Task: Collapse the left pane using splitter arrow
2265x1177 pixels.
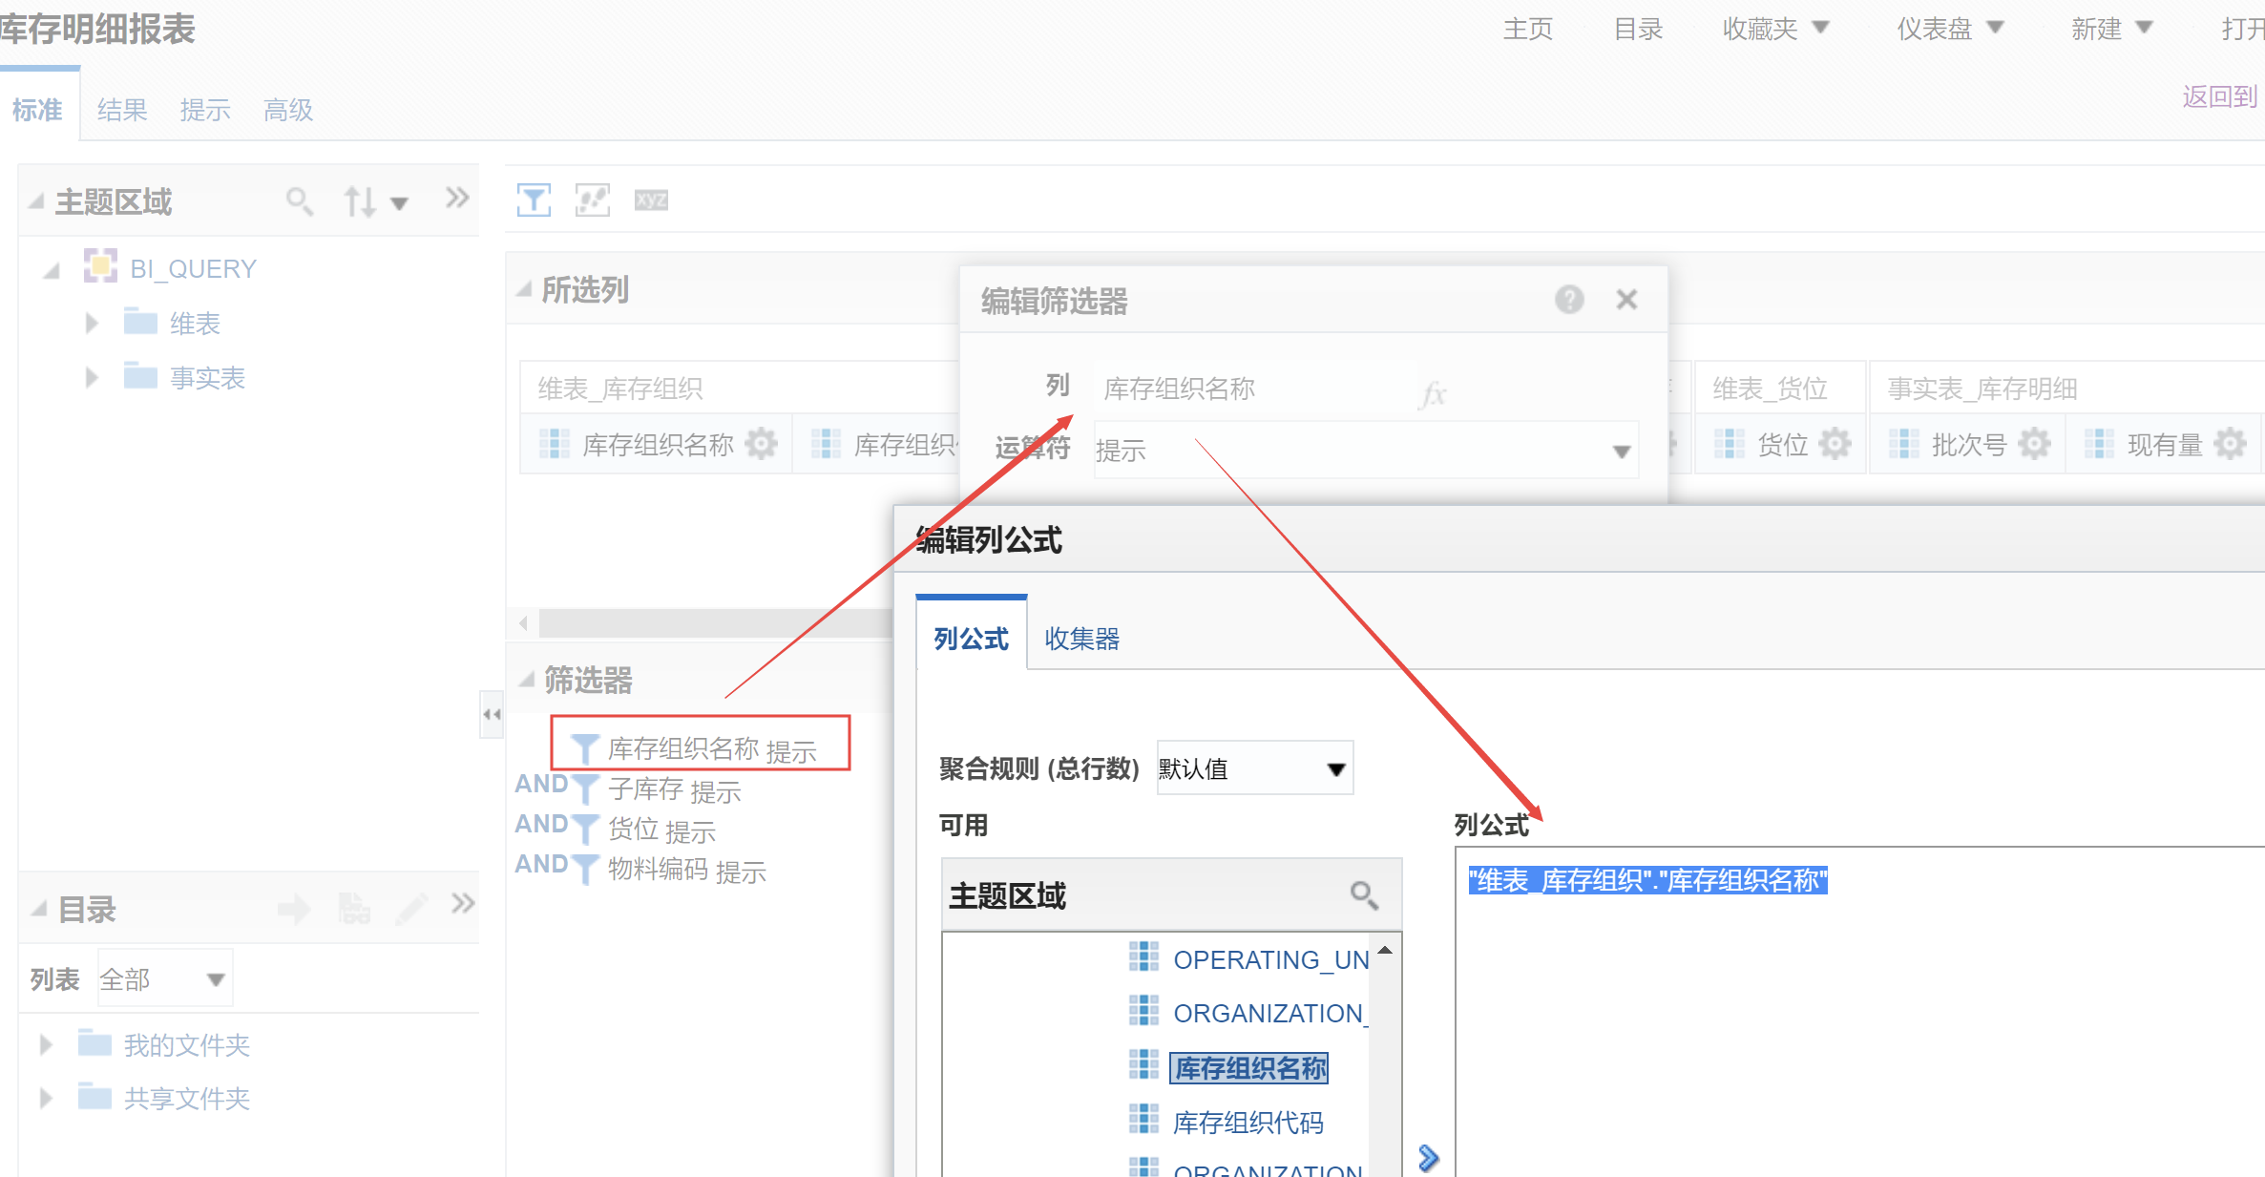Action: (x=492, y=714)
